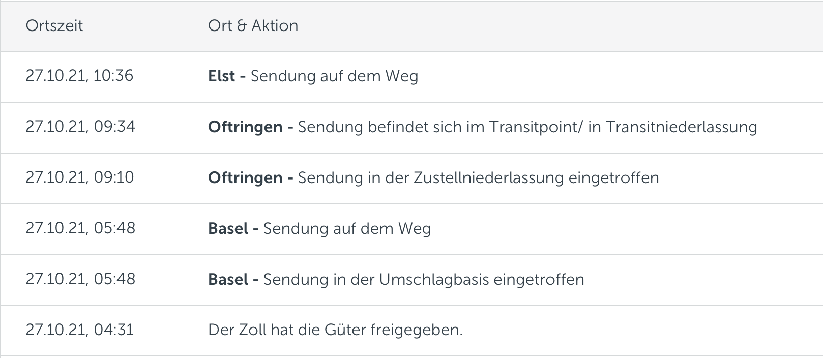Viewport: 823px width, 358px height.
Task: Select the 27.10.21, 10:36 timestamp
Action: pos(79,76)
